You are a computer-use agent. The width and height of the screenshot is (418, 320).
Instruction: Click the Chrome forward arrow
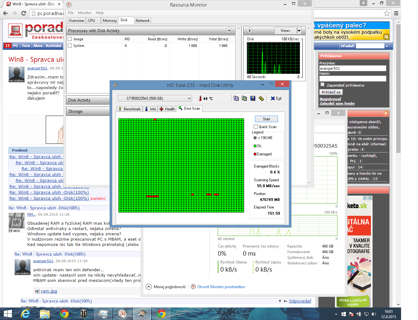pos(14,13)
